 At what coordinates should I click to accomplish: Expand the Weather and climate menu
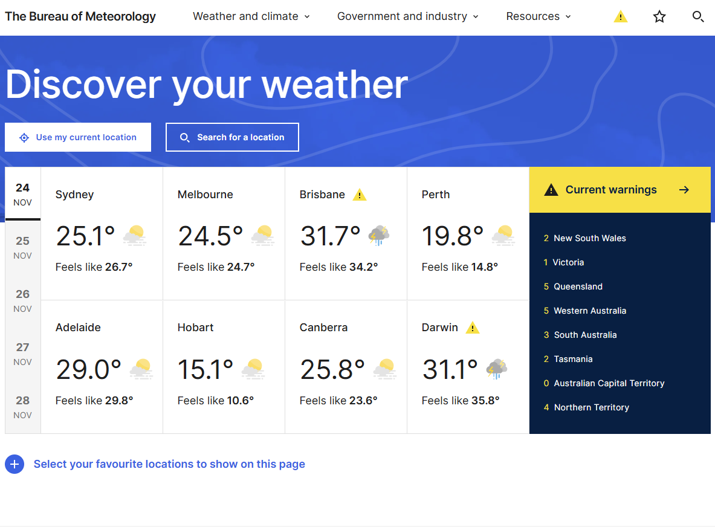(251, 16)
